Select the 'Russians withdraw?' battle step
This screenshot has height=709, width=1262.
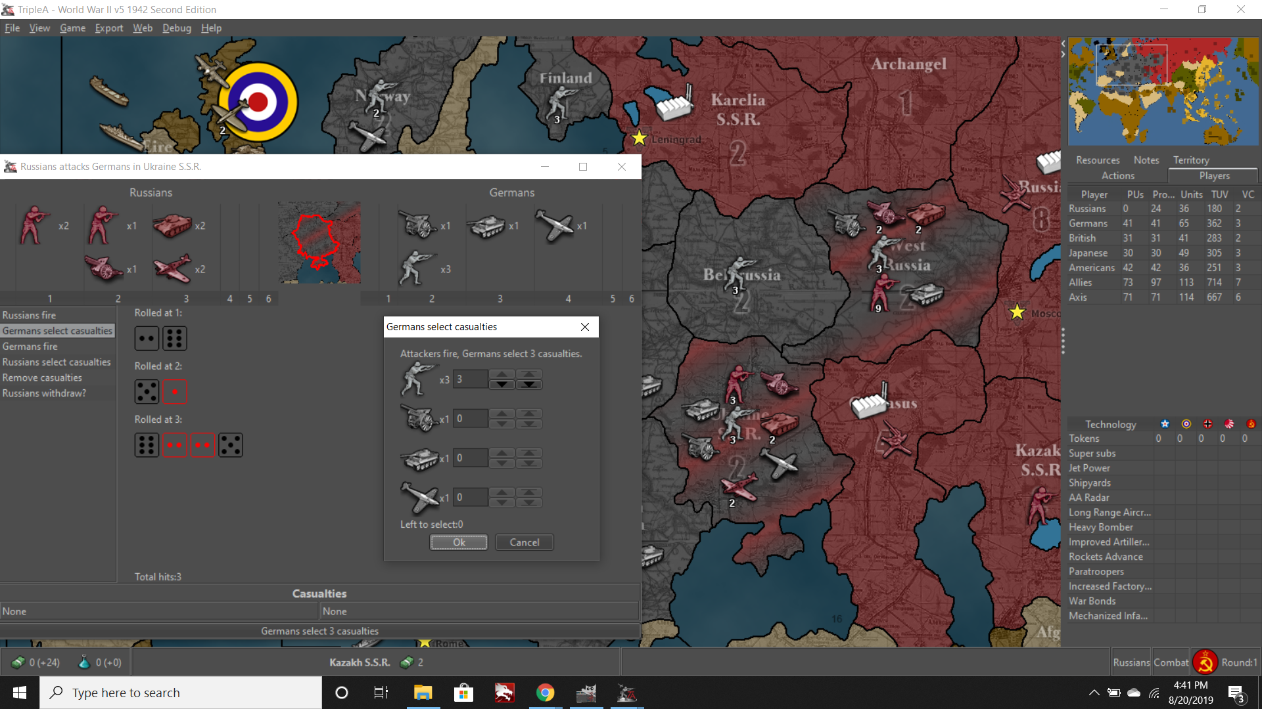(58, 393)
